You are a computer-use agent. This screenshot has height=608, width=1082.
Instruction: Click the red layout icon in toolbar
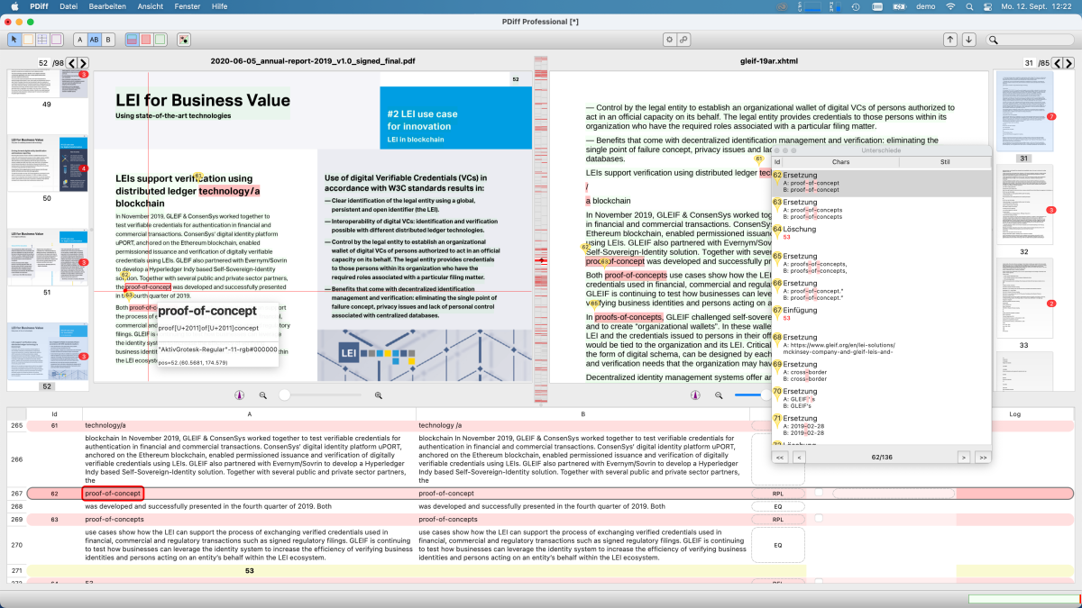tap(146, 40)
